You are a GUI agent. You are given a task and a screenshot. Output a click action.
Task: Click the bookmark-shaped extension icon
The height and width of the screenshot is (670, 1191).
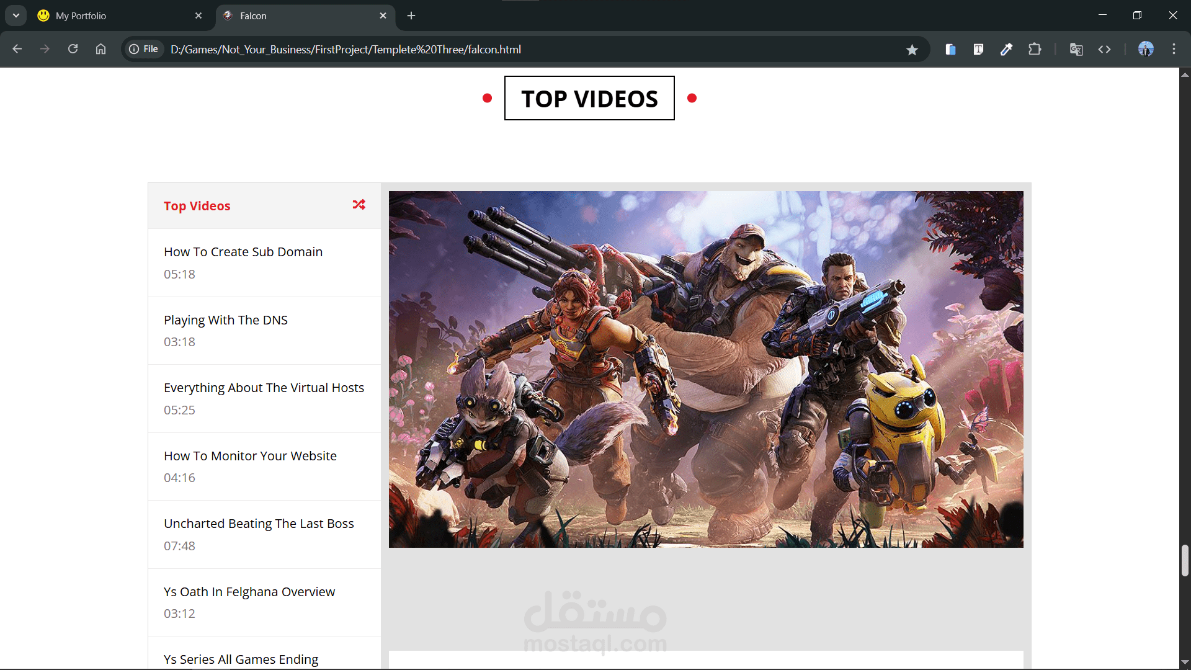[978, 49]
